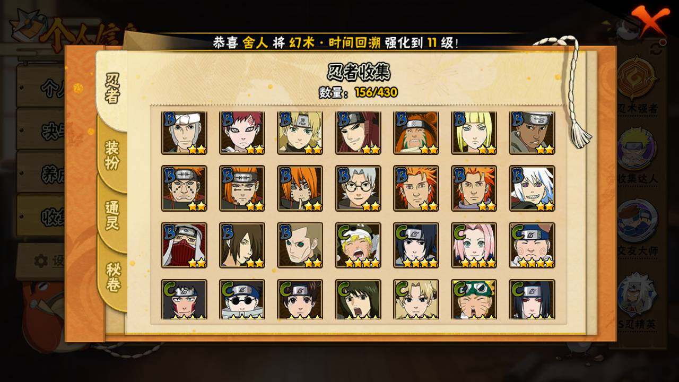Open the S忍精英 Jiraiya badge

point(637,301)
